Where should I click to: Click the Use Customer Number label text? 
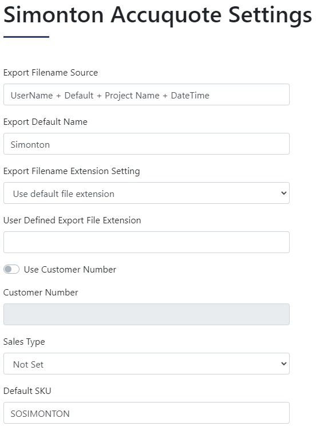(x=70, y=270)
